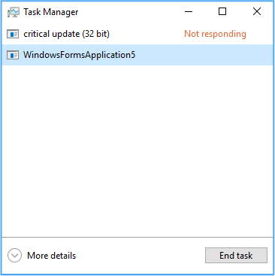Click empty title bar beside Task Manager title
This screenshot has width=275, height=276.
pos(129,11)
